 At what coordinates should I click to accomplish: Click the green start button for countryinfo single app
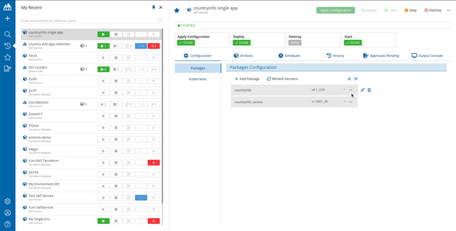[103, 35]
